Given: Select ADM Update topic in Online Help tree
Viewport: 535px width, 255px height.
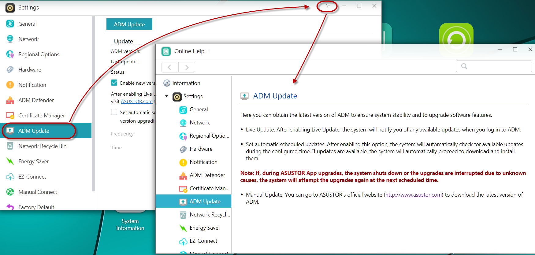Looking at the screenshot, I should pyautogui.click(x=193, y=201).
